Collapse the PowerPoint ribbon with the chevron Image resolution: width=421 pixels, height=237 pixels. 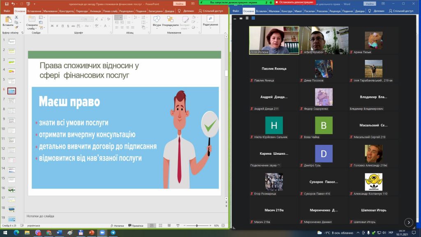[225, 33]
